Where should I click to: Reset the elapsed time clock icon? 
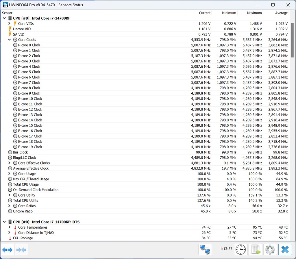tap(240, 249)
